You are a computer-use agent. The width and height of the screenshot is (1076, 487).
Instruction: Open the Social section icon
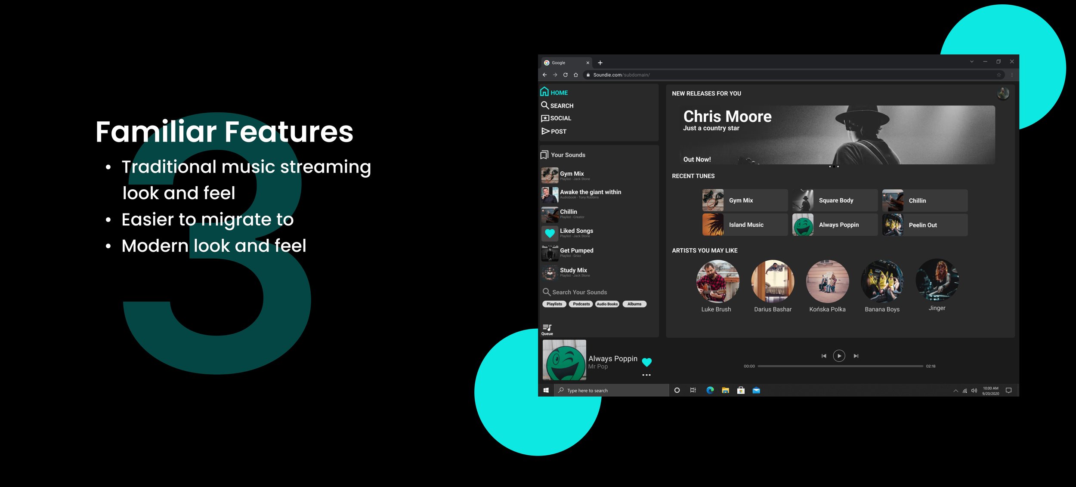click(x=545, y=118)
